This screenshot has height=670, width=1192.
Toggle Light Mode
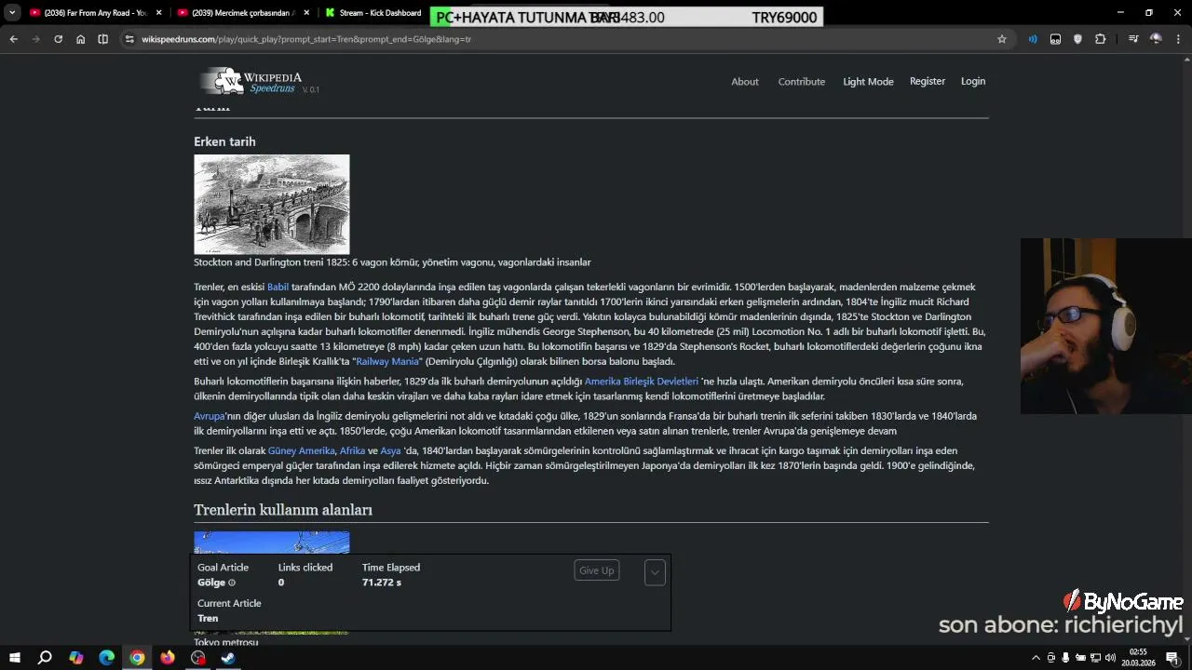click(868, 82)
